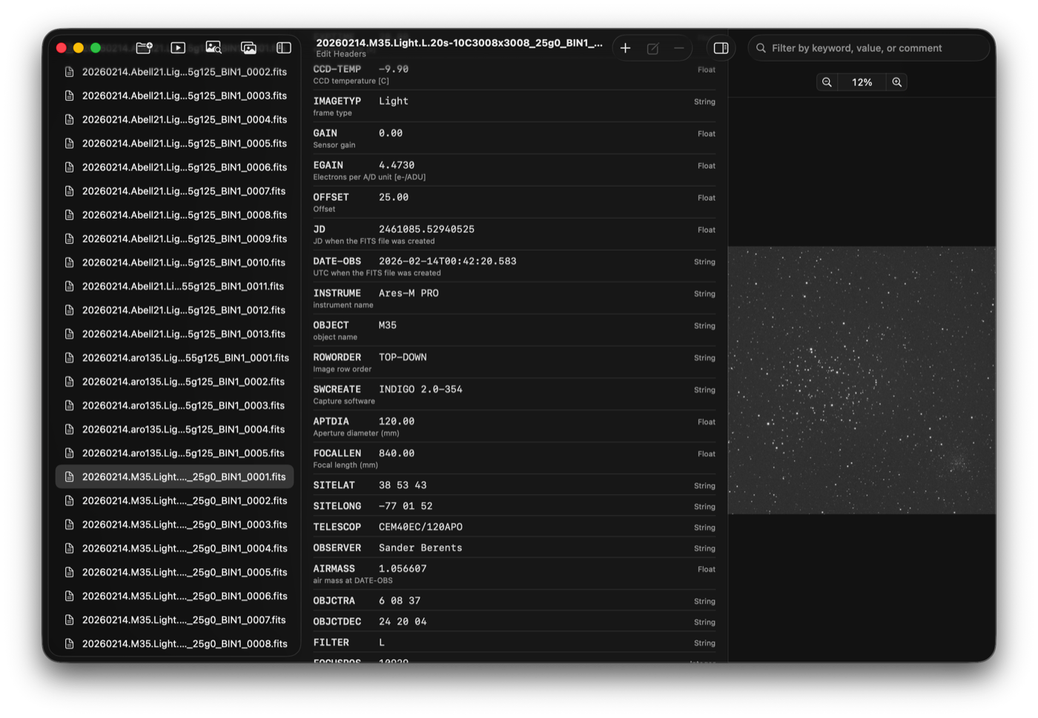This screenshot has width=1038, height=718.
Task: Click the play slideshow icon in toolbar
Action: pos(178,47)
